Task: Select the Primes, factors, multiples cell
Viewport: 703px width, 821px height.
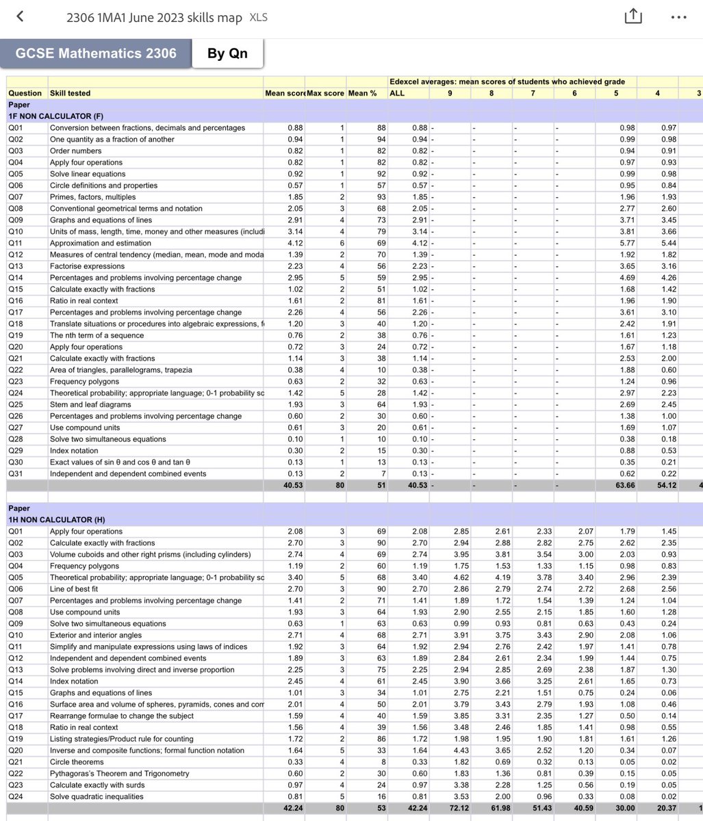Action: pos(155,197)
